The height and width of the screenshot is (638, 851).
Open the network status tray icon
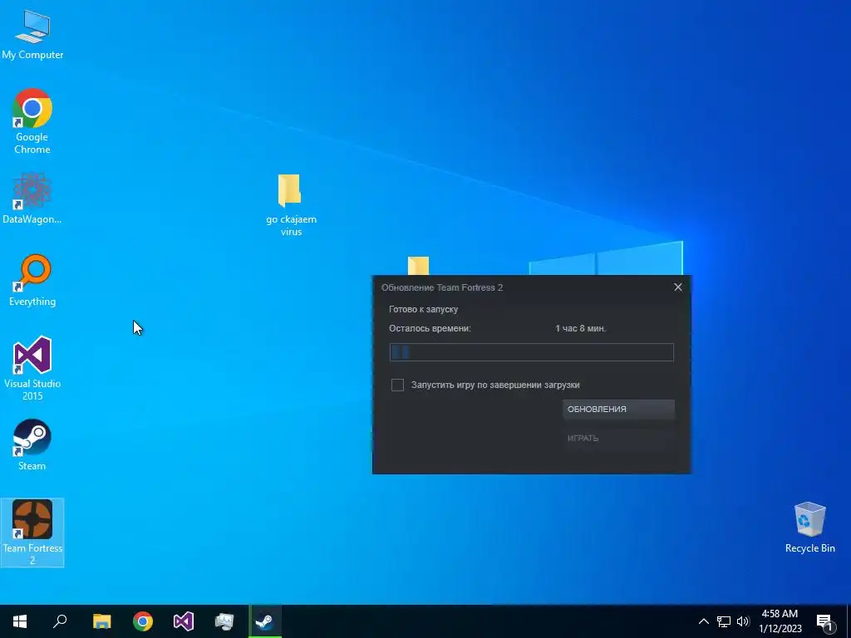point(724,621)
